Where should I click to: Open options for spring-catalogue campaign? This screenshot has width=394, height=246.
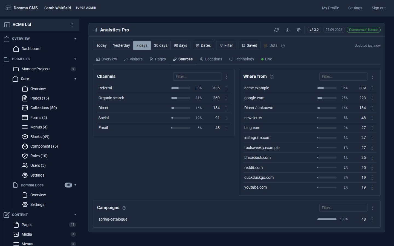372,219
